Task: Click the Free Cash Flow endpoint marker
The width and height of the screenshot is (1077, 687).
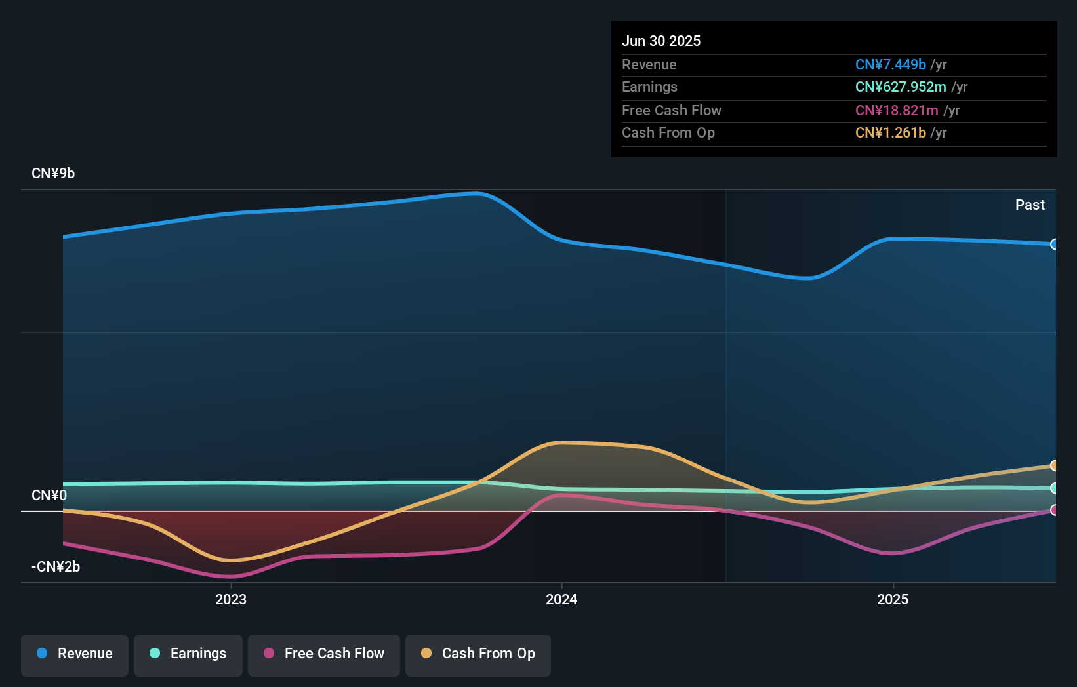Action: click(1054, 510)
